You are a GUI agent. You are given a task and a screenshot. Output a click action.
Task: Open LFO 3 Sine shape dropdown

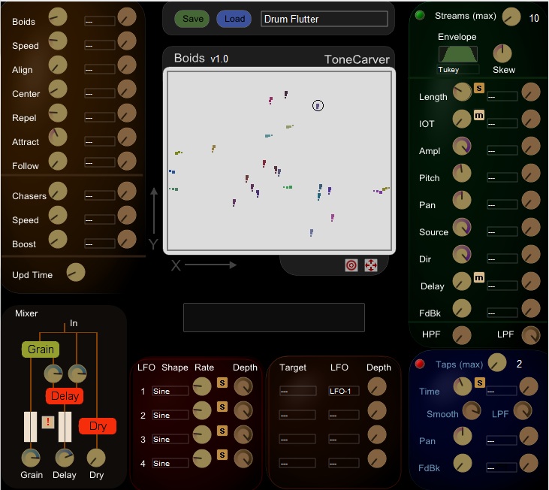(170, 439)
